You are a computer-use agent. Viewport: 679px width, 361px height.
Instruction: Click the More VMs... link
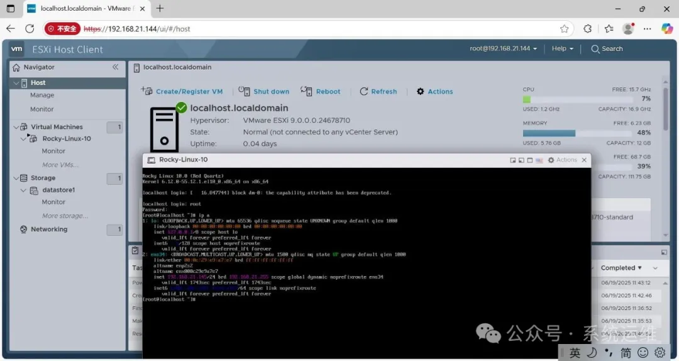pyautogui.click(x=60, y=165)
